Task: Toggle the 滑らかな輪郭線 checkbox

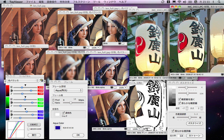Action: pyautogui.click(x=179, y=103)
